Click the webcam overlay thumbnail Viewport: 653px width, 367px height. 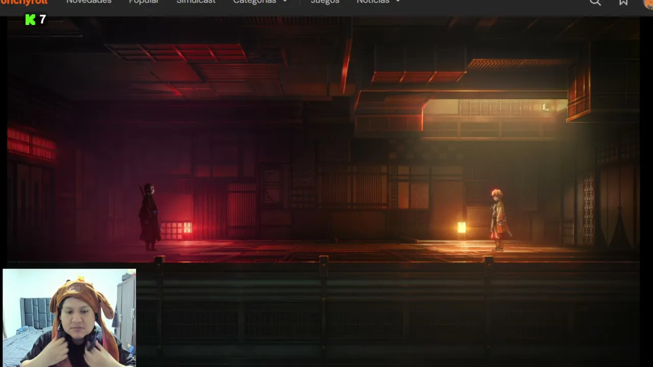pyautogui.click(x=69, y=318)
